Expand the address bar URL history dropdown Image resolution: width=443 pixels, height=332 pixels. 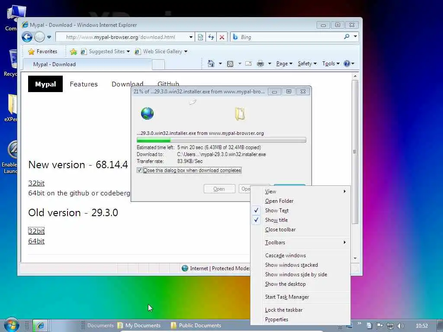tap(191, 37)
